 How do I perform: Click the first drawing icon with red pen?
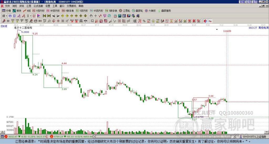point(4,21)
